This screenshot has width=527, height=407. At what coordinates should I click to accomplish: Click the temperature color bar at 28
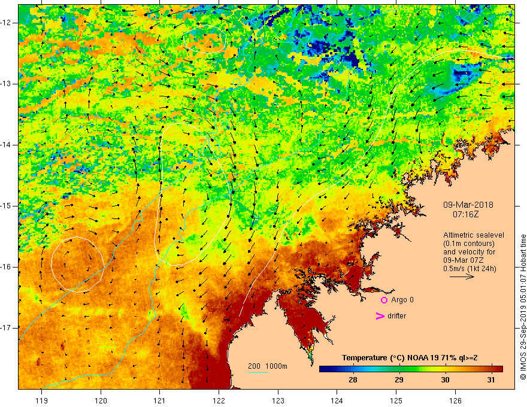click(x=353, y=369)
